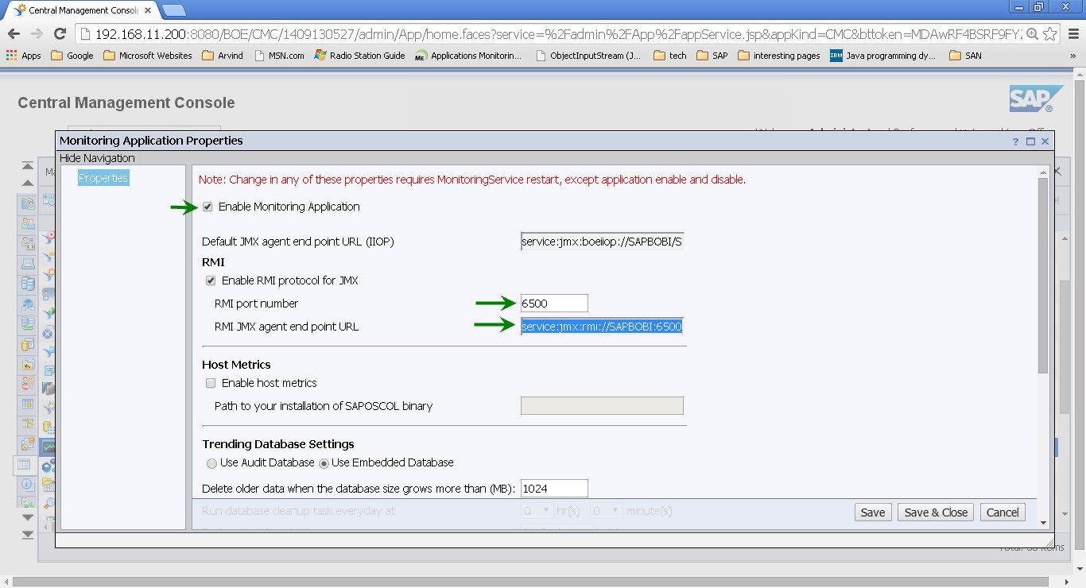Open the tech bookmarks folder
This screenshot has width=1086, height=588.
669,56
